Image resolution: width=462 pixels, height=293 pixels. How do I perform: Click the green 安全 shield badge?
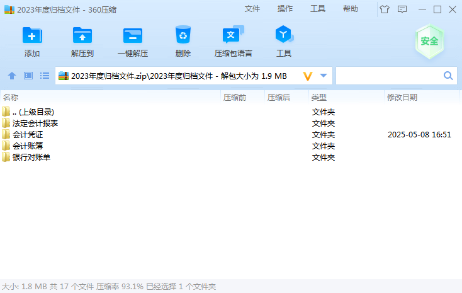tap(430, 41)
